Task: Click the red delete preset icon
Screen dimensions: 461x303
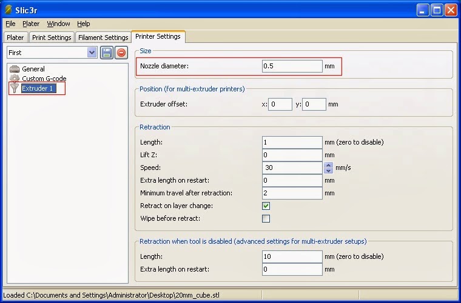Action: click(121, 53)
